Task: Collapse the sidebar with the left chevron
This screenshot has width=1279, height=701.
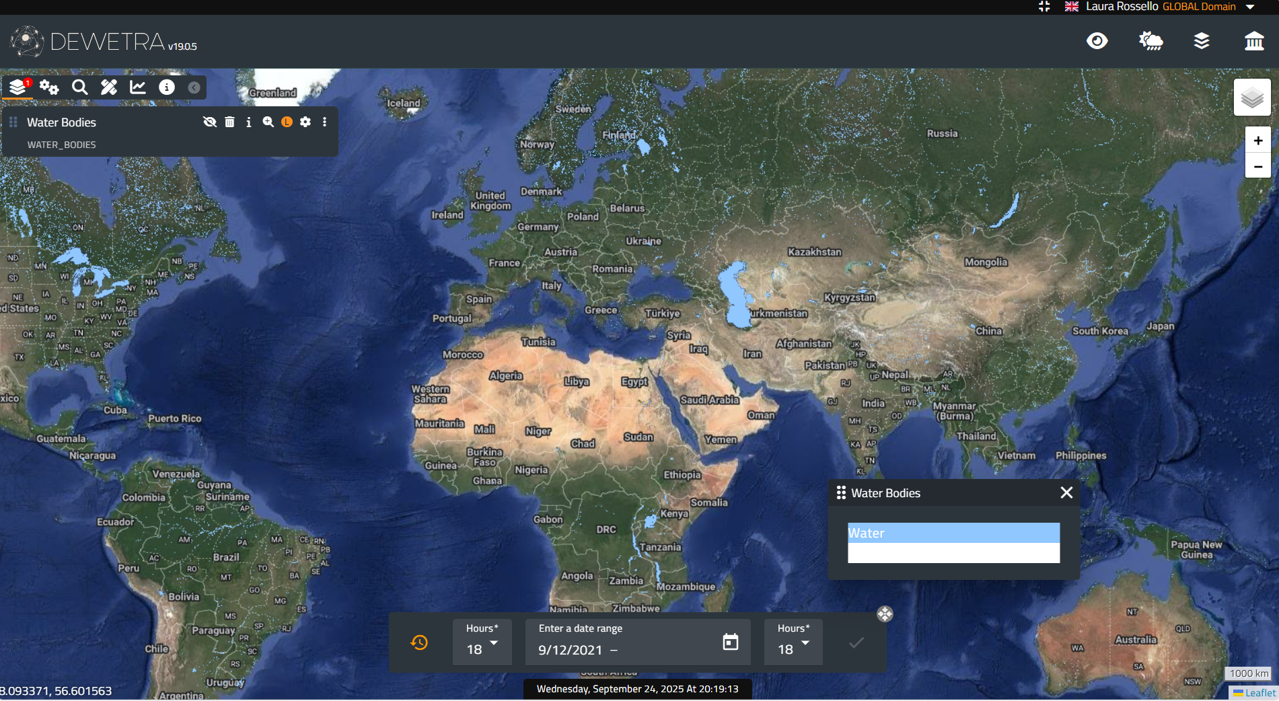Action: coord(194,87)
